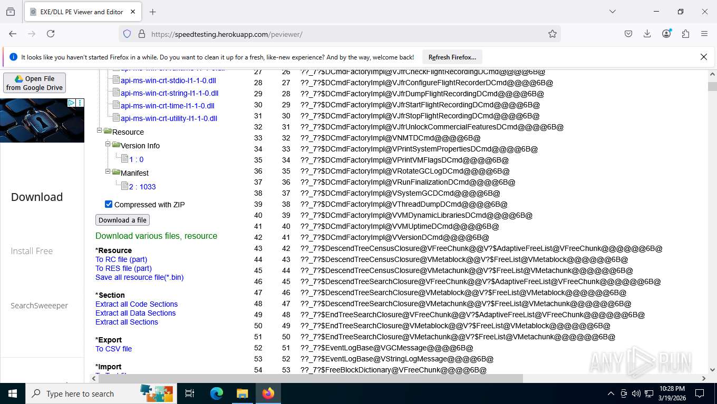Click the scroll down arrow
Image resolution: width=717 pixels, height=404 pixels.
tap(712, 370)
